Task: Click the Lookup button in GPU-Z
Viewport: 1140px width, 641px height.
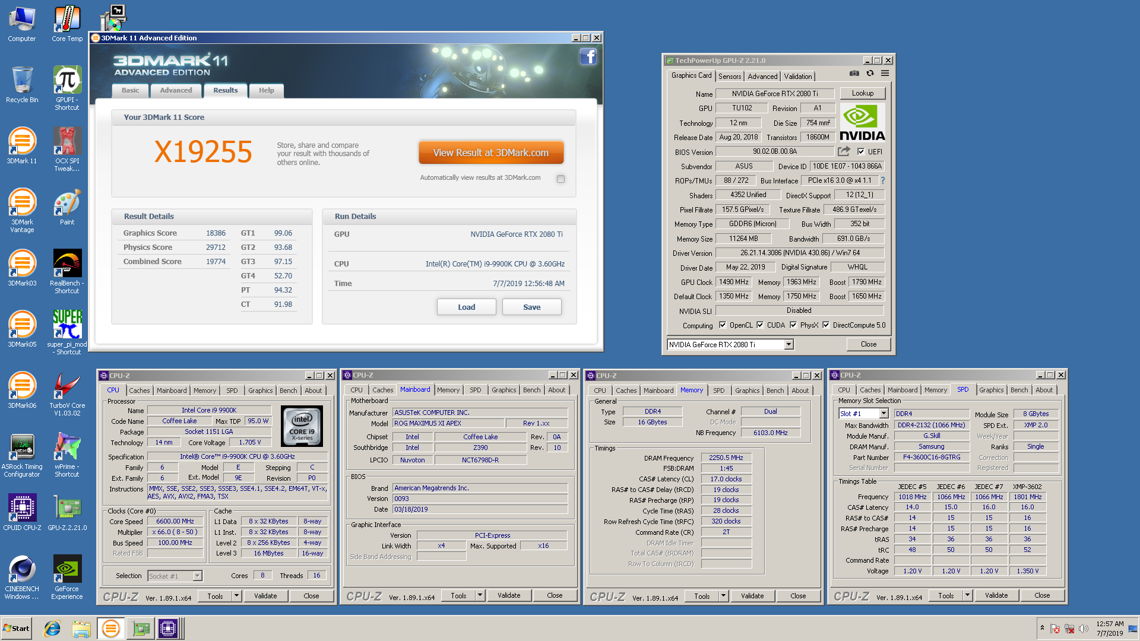Action: [862, 93]
